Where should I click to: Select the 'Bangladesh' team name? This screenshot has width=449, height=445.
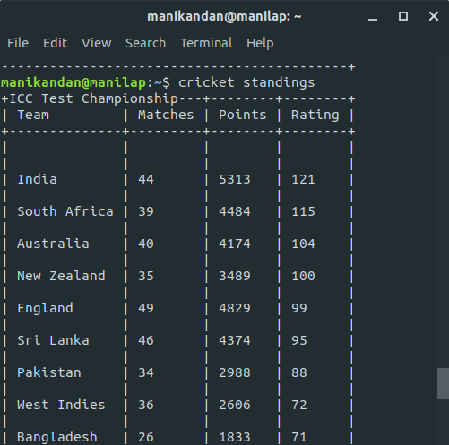[x=57, y=437]
